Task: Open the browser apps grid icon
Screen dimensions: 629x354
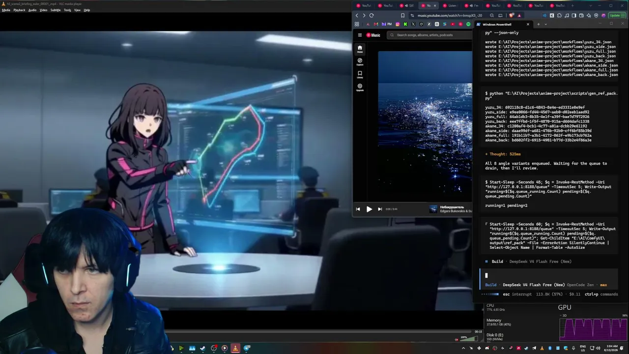Action: click(357, 24)
